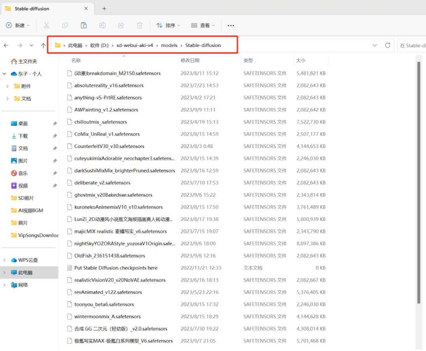This screenshot has height=351, width=426.
Task: Select file OldFish_236151438.safetensors
Action: point(110,256)
